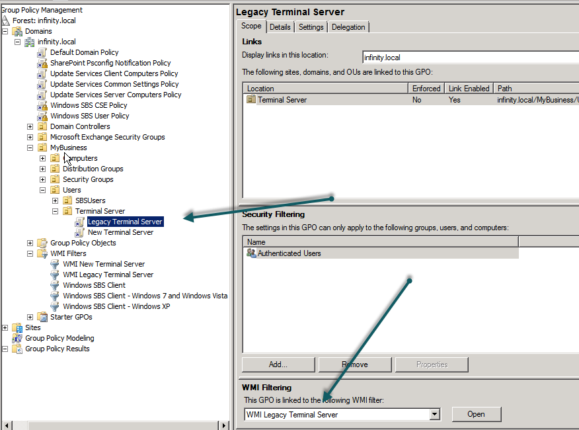This screenshot has height=430, width=579.
Task: Click the Open button for WMI filter
Action: click(476, 415)
